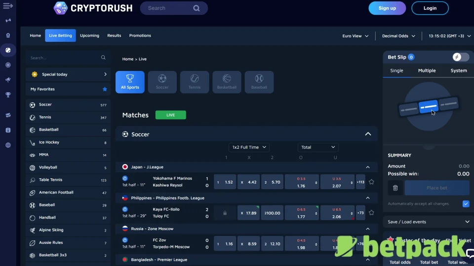Open the Results tab
This screenshot has width=474, height=266.
click(114, 35)
